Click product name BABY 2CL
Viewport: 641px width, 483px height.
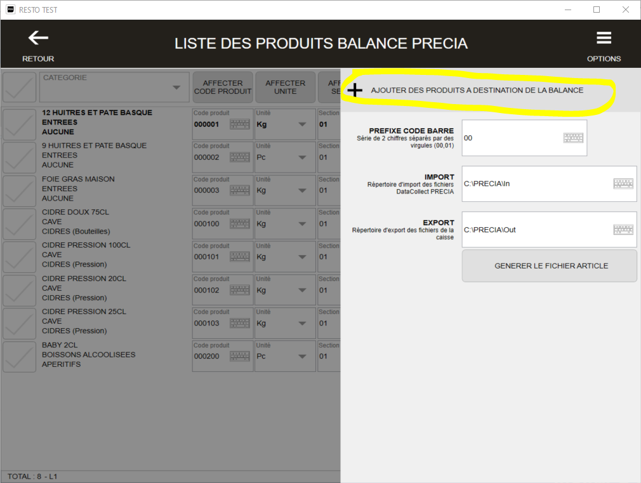[x=60, y=345]
